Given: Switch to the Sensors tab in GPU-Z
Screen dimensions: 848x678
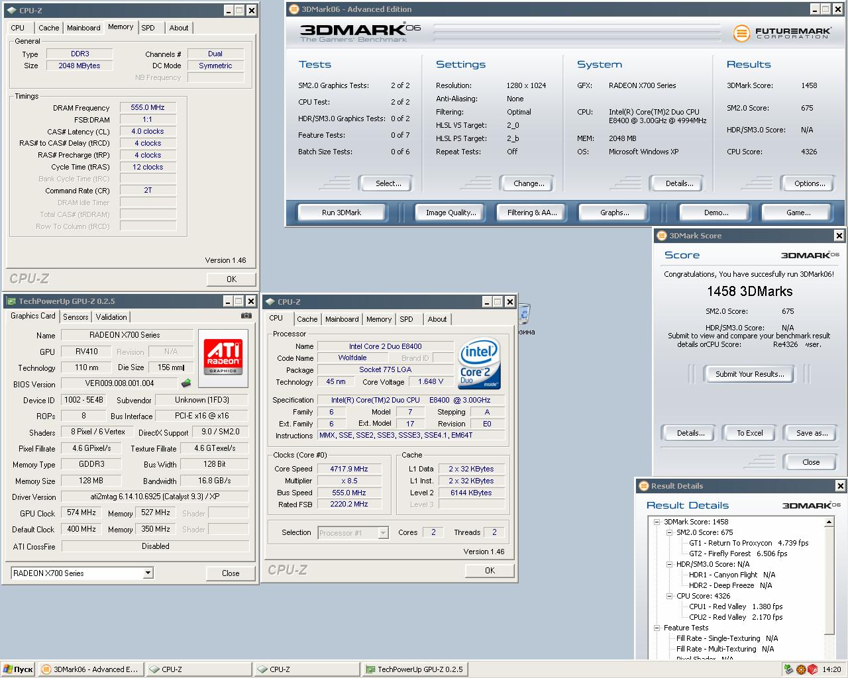Looking at the screenshot, I should [x=76, y=317].
